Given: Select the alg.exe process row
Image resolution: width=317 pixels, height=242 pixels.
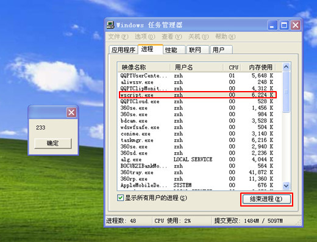Looking at the screenshot, I should (x=198, y=159).
